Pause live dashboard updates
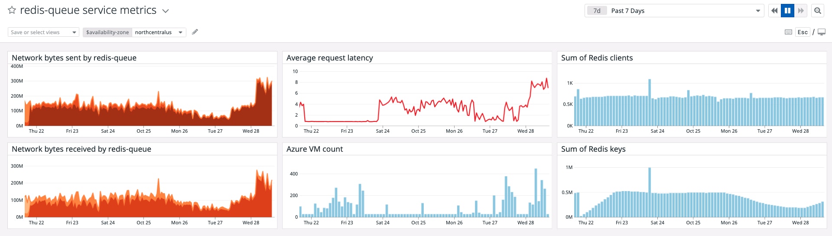This screenshot has width=832, height=236. (787, 11)
